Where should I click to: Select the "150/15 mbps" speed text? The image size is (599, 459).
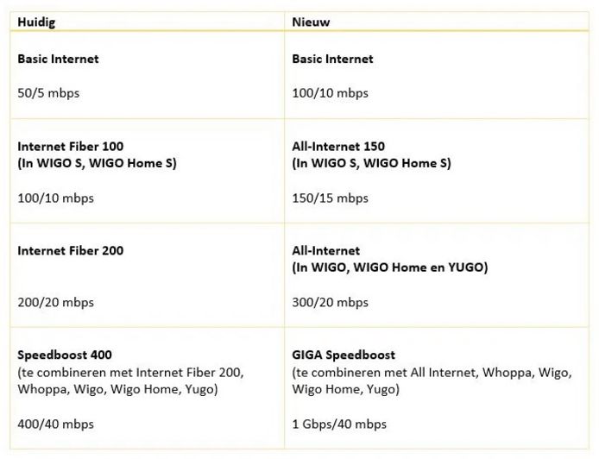[x=330, y=198]
